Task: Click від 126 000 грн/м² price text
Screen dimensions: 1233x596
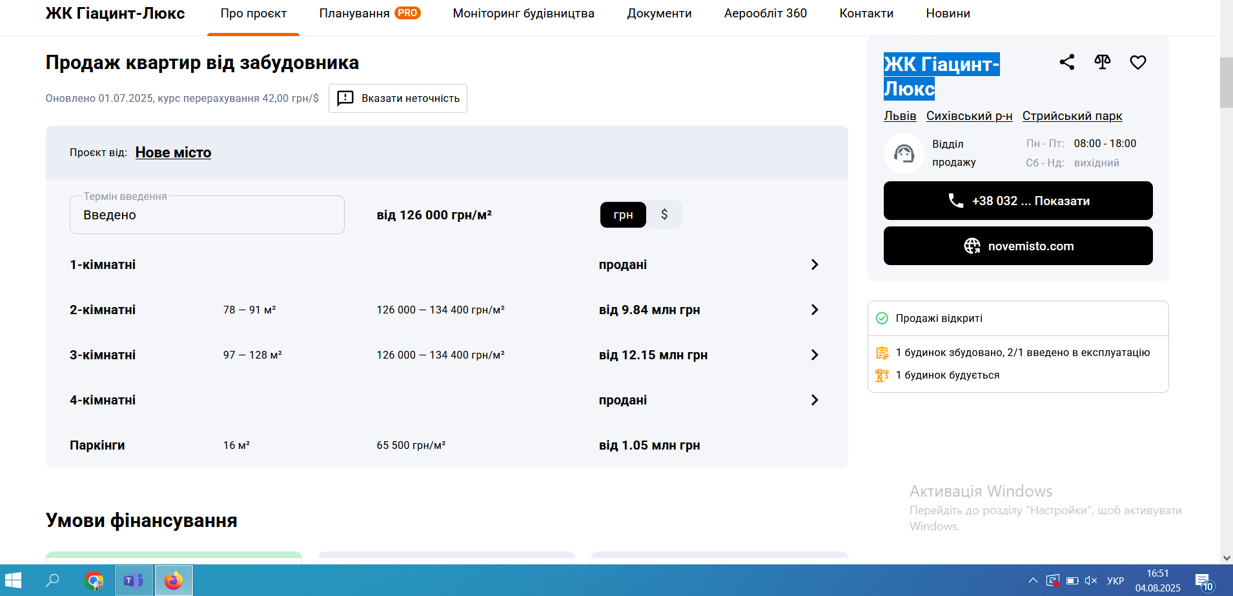Action: 434,215
